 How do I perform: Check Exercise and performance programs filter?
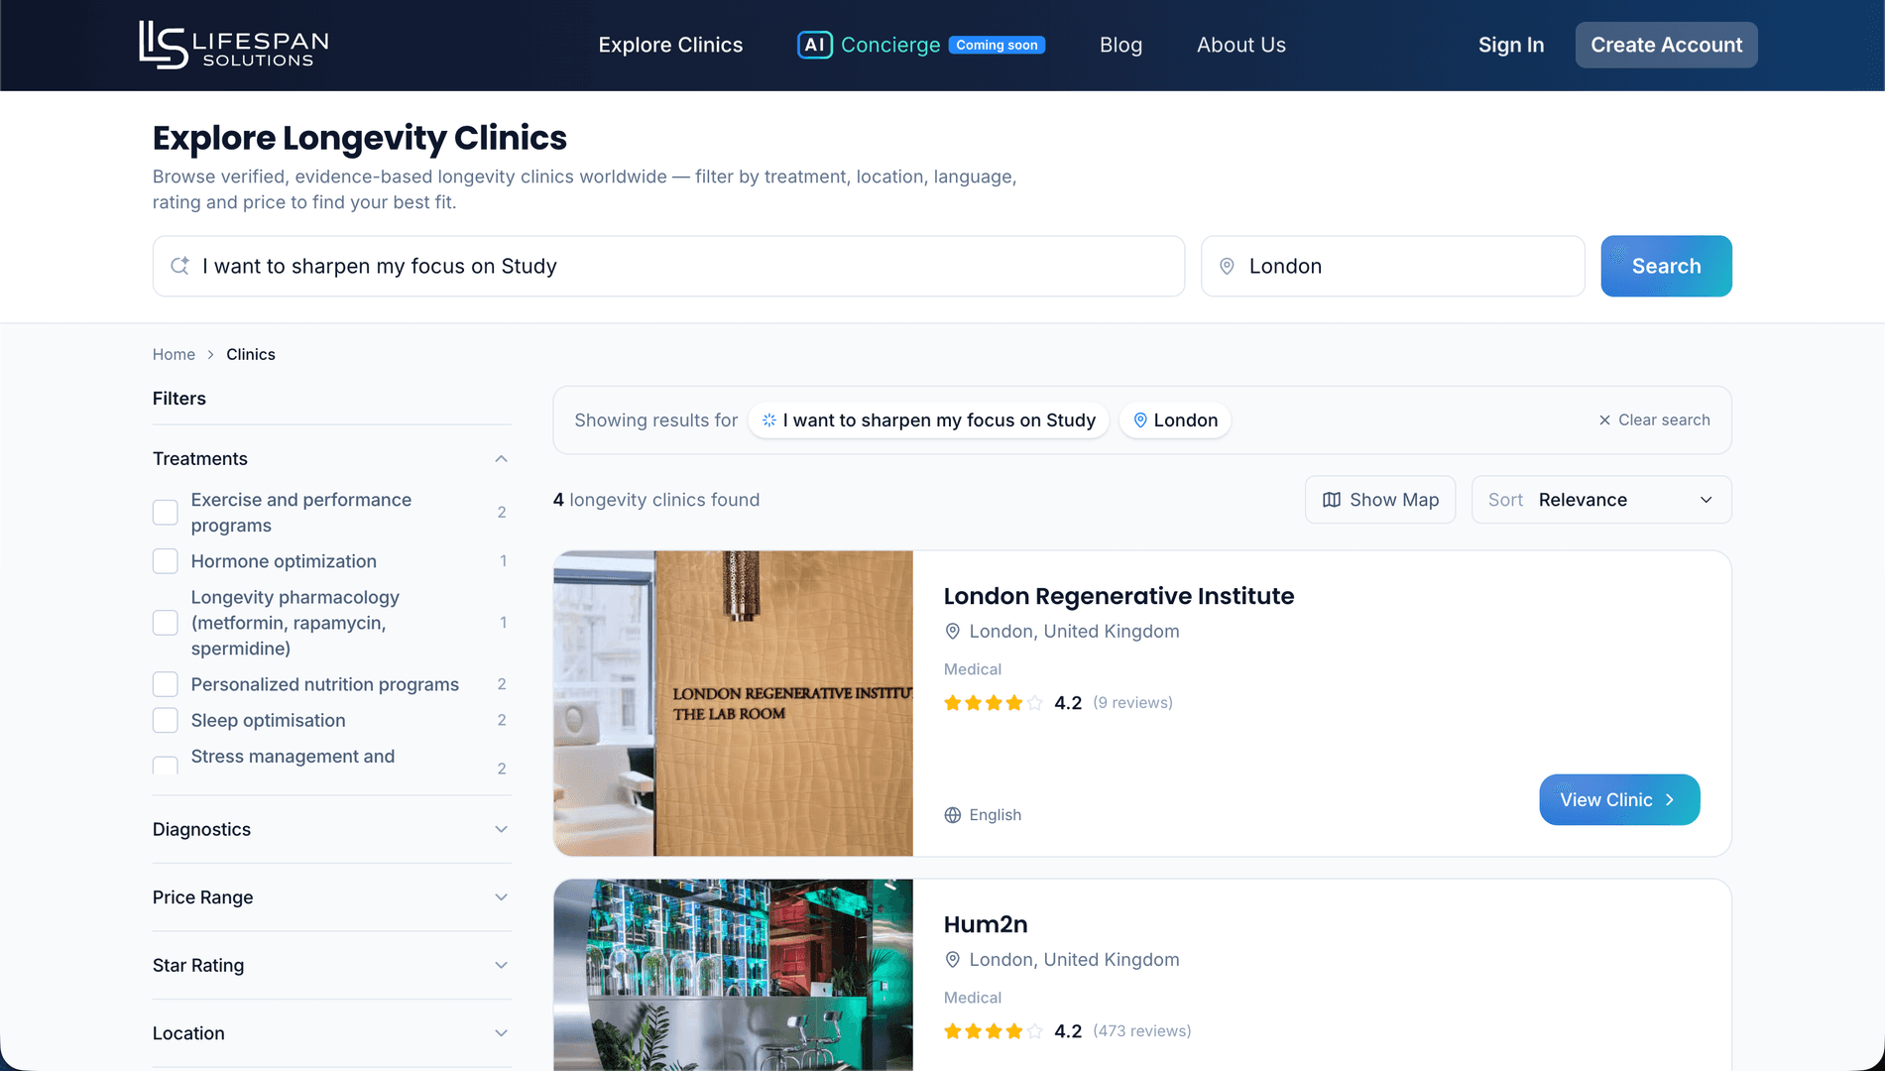(166, 513)
